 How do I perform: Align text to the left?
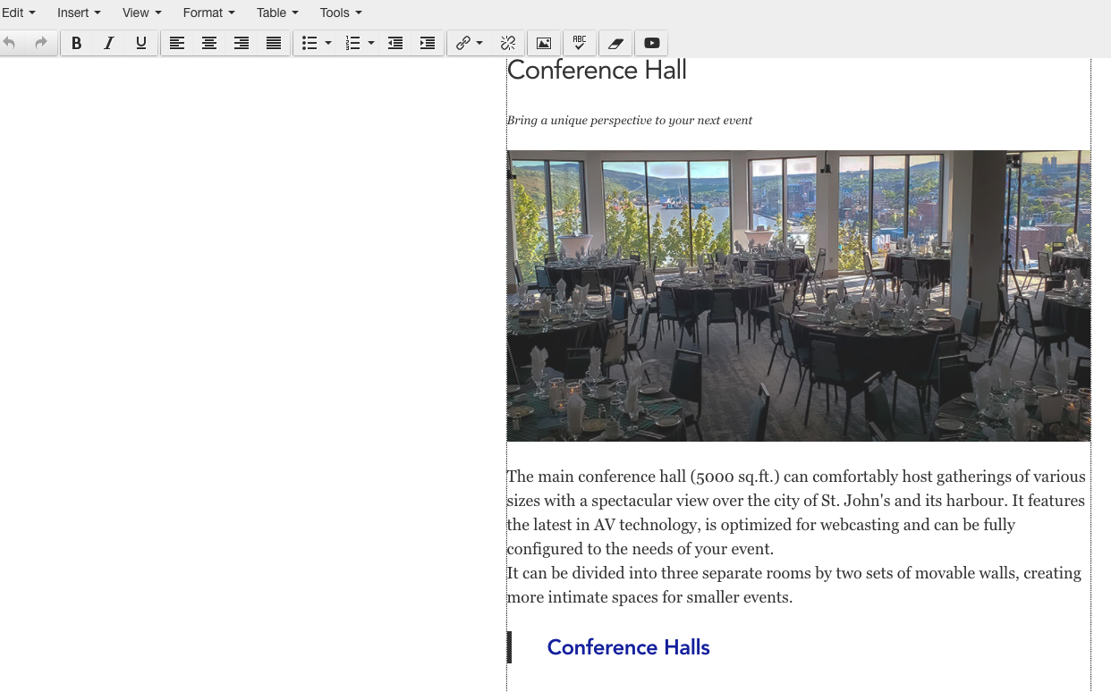(177, 43)
